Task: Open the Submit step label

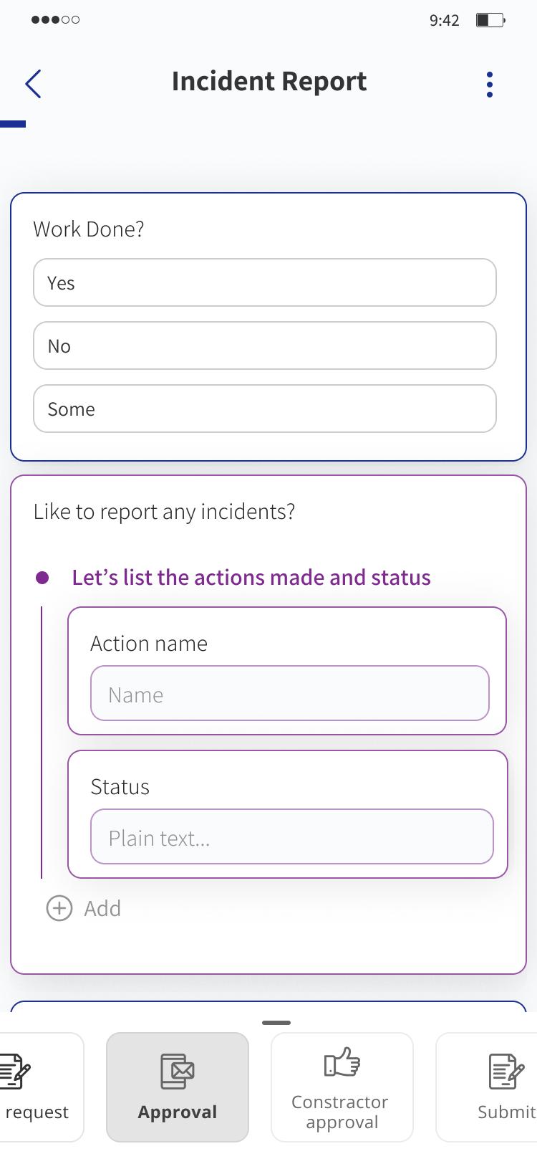Action: pyautogui.click(x=507, y=1112)
